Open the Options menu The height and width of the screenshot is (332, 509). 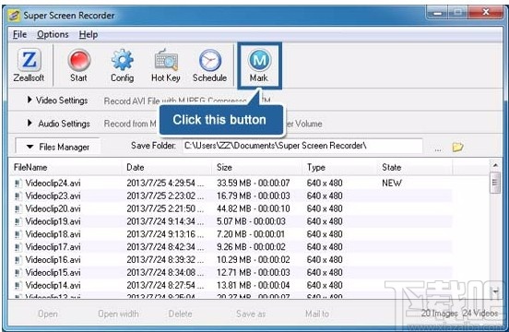pyautogui.click(x=53, y=34)
